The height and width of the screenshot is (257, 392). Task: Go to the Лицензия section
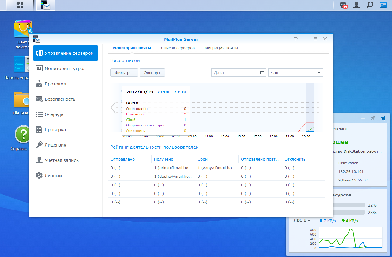pos(66,145)
